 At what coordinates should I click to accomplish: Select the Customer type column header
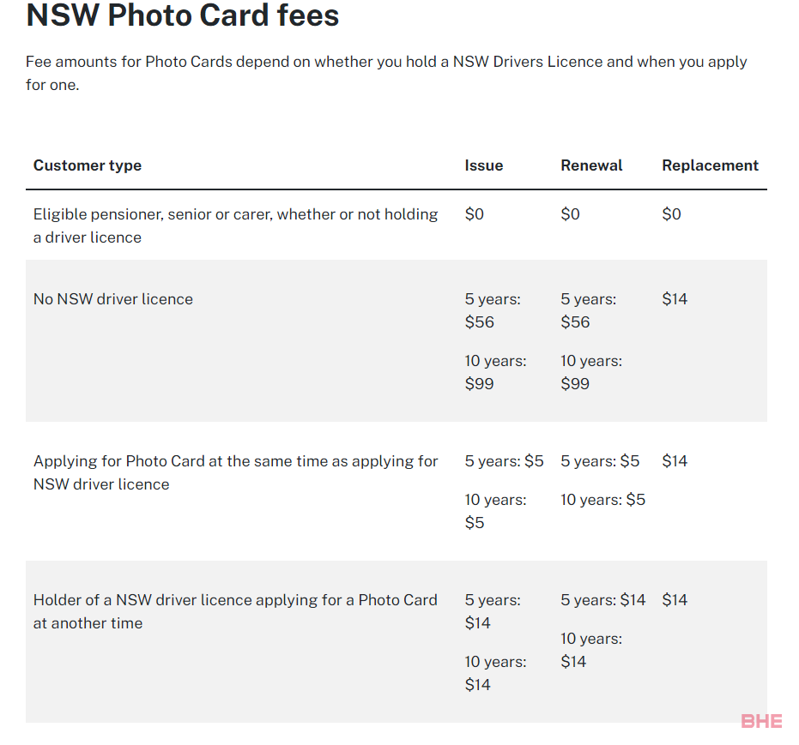[88, 165]
